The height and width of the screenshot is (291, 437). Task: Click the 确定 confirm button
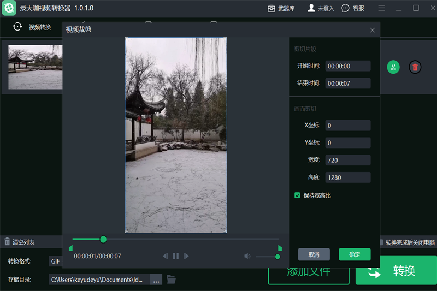(355, 254)
